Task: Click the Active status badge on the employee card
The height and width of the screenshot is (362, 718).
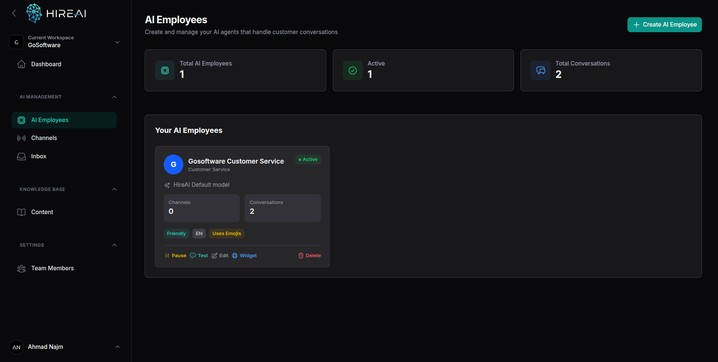Action: click(308, 159)
